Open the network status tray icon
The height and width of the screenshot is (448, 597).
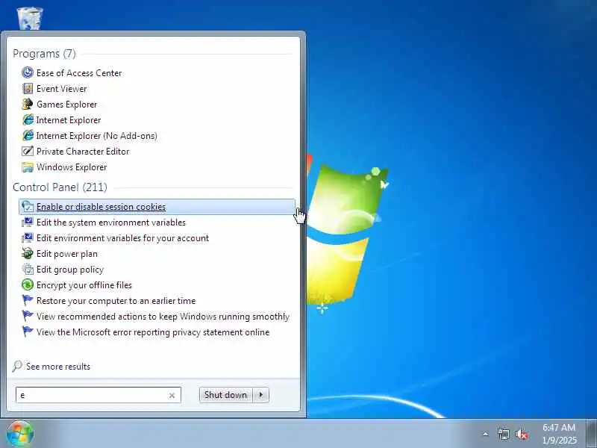pos(503,434)
